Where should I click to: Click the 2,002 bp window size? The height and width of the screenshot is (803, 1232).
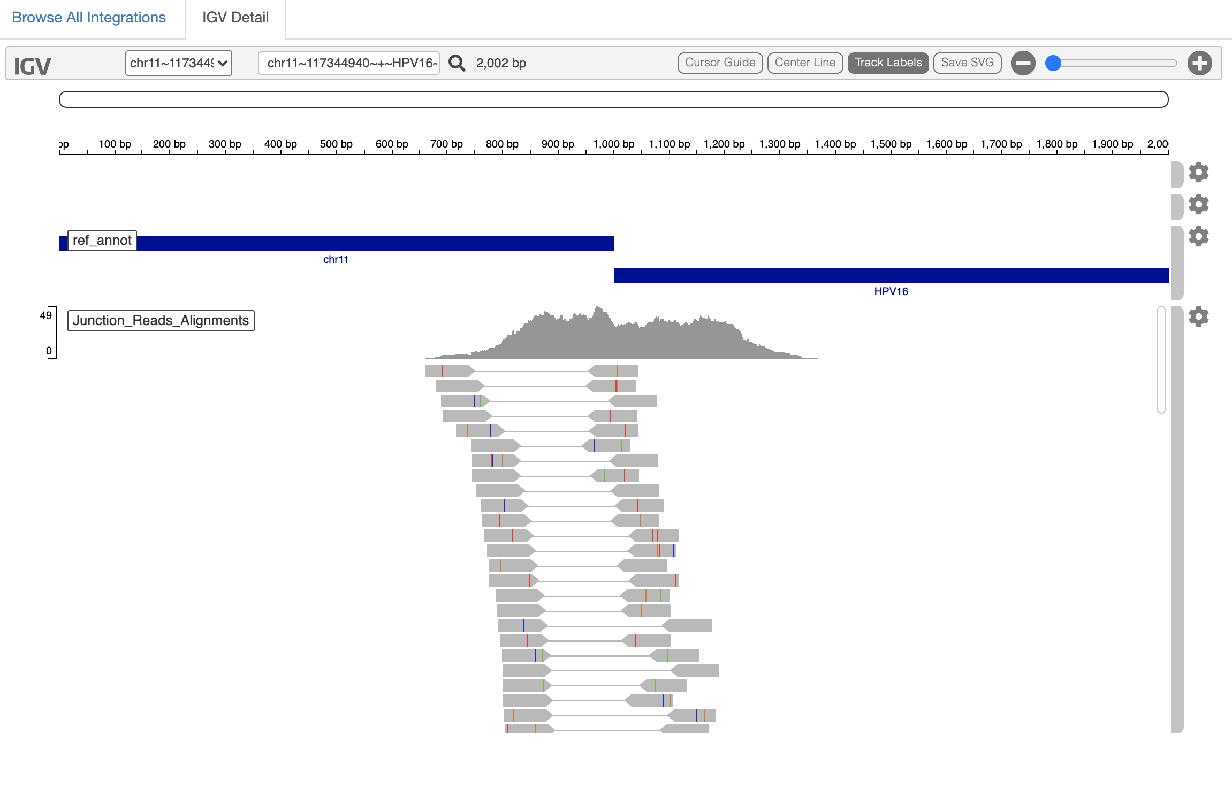(501, 63)
